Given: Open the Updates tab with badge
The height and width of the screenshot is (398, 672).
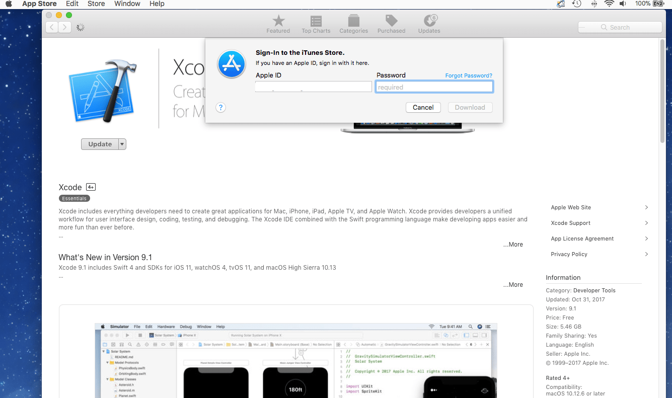Looking at the screenshot, I should point(429,24).
